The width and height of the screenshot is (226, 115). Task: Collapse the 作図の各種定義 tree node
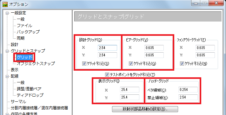click(7, 114)
